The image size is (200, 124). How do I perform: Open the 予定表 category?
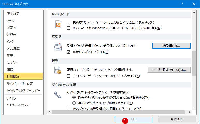(24, 27)
